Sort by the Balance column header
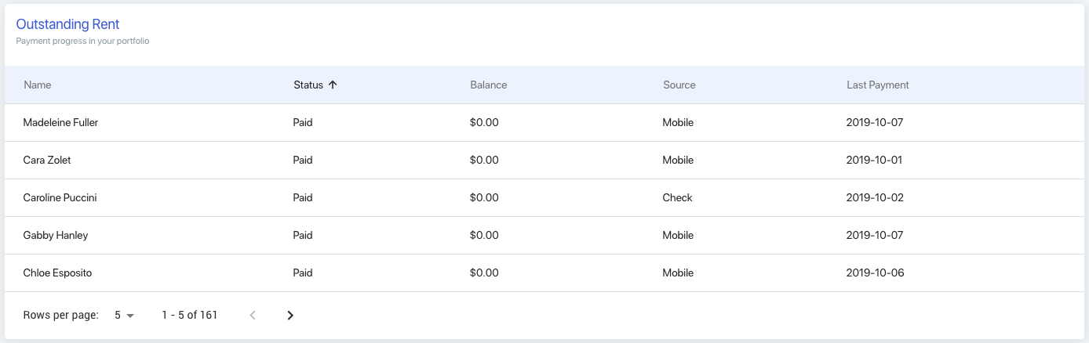 pyautogui.click(x=489, y=85)
